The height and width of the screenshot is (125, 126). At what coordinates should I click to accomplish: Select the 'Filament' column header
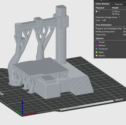point(100,8)
